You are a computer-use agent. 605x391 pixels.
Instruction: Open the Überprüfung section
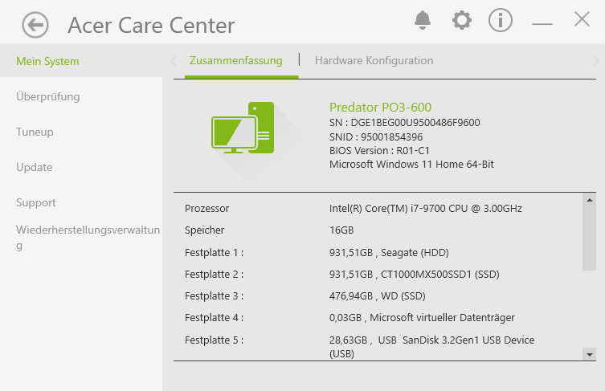(x=48, y=96)
